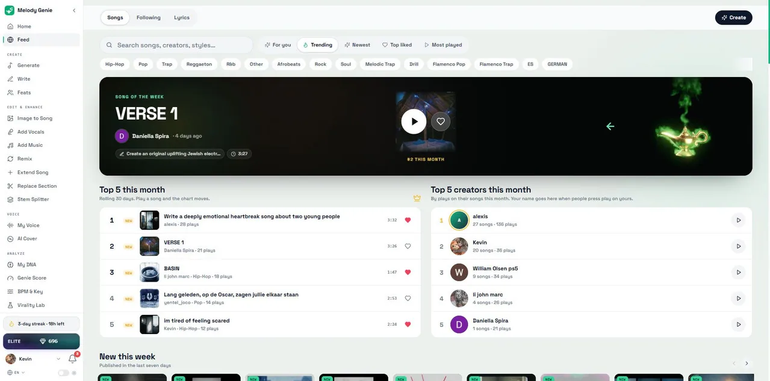Play songs by William Olsen ps5

click(738, 272)
